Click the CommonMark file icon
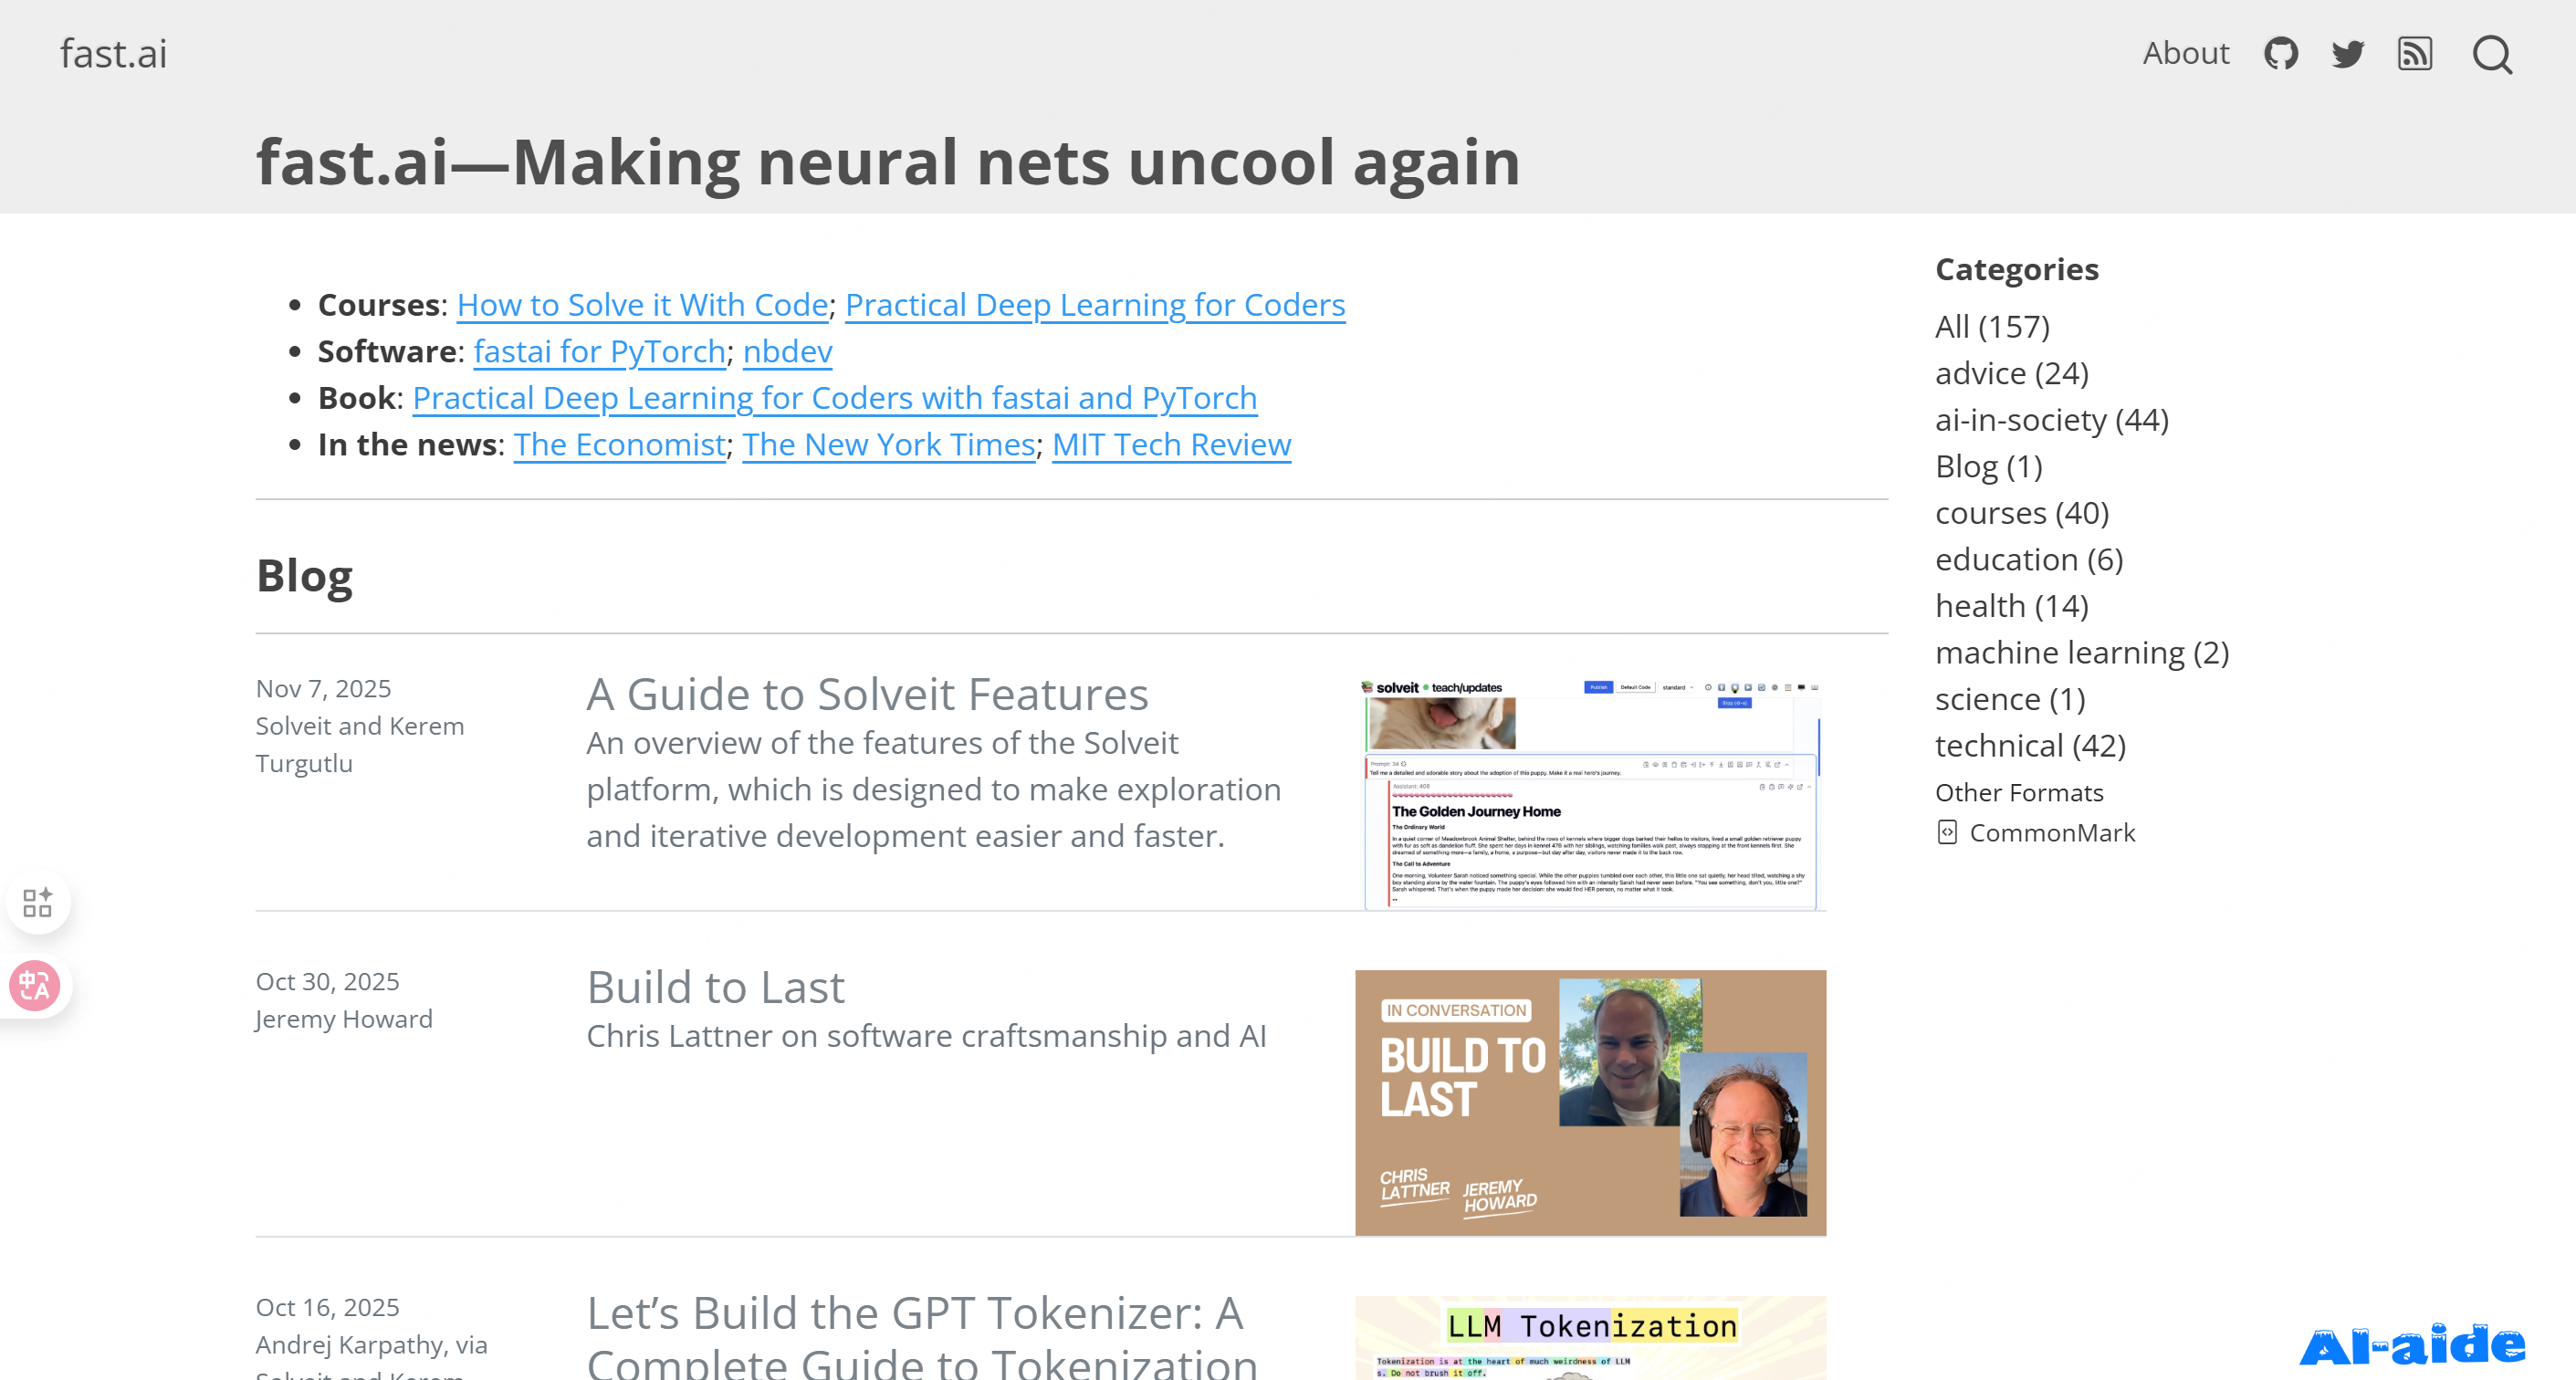 coord(1947,832)
